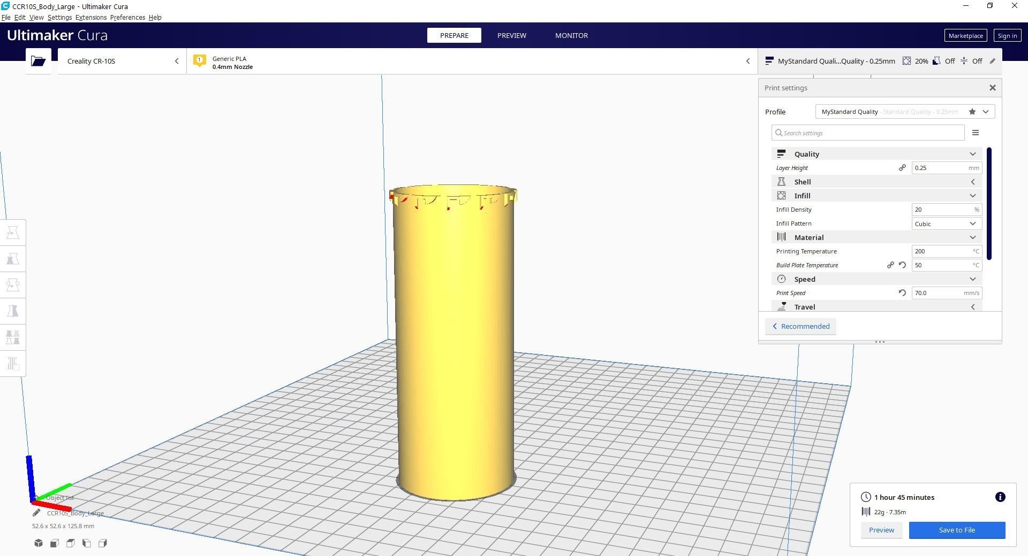Open the Preferences menu
The width and height of the screenshot is (1028, 556).
[127, 18]
